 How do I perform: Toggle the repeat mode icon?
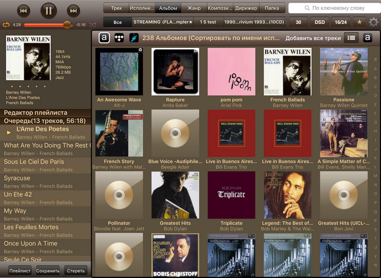pos(6,25)
